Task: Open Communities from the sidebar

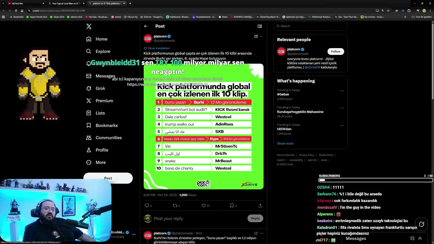Action: [104, 138]
